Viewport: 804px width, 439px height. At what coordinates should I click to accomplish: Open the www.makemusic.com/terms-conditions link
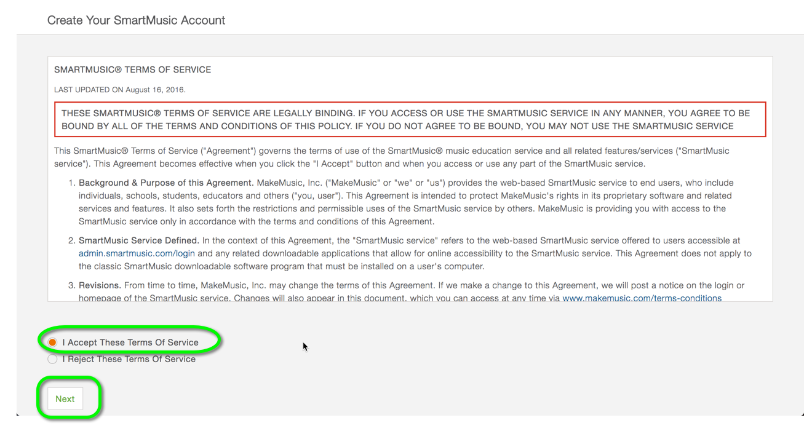[642, 298]
